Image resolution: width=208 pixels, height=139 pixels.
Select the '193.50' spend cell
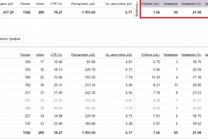(90, 77)
